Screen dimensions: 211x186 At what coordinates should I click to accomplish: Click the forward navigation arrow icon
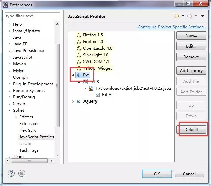pyautogui.click(x=190, y=16)
